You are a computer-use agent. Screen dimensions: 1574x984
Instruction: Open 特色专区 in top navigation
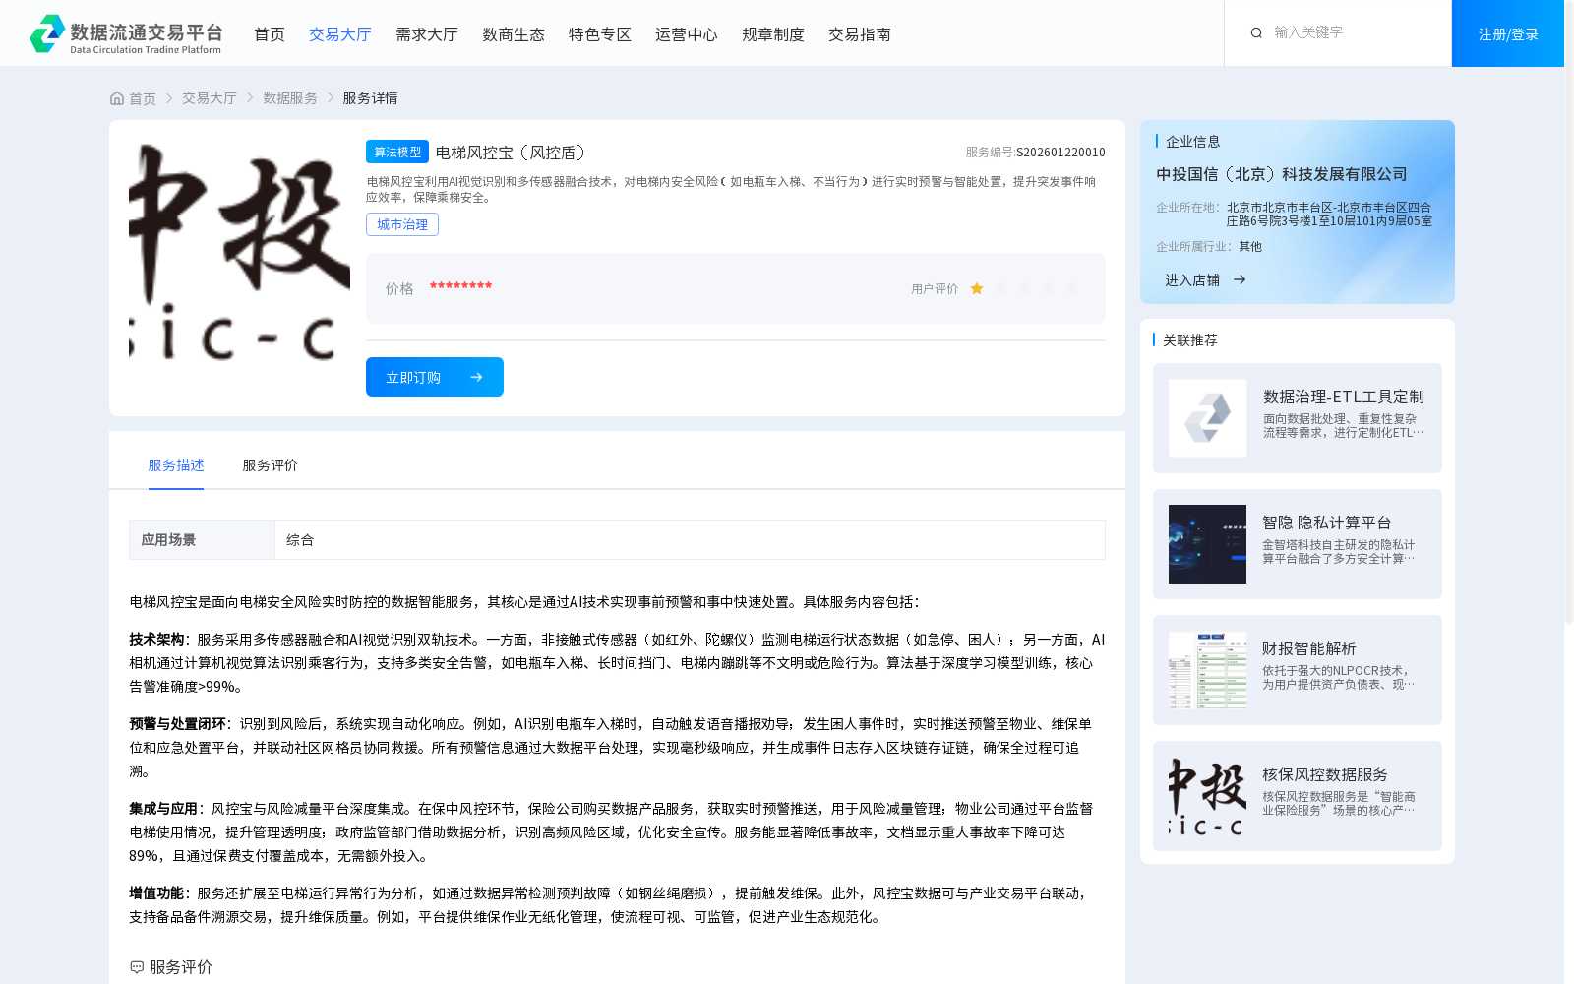[x=600, y=34]
